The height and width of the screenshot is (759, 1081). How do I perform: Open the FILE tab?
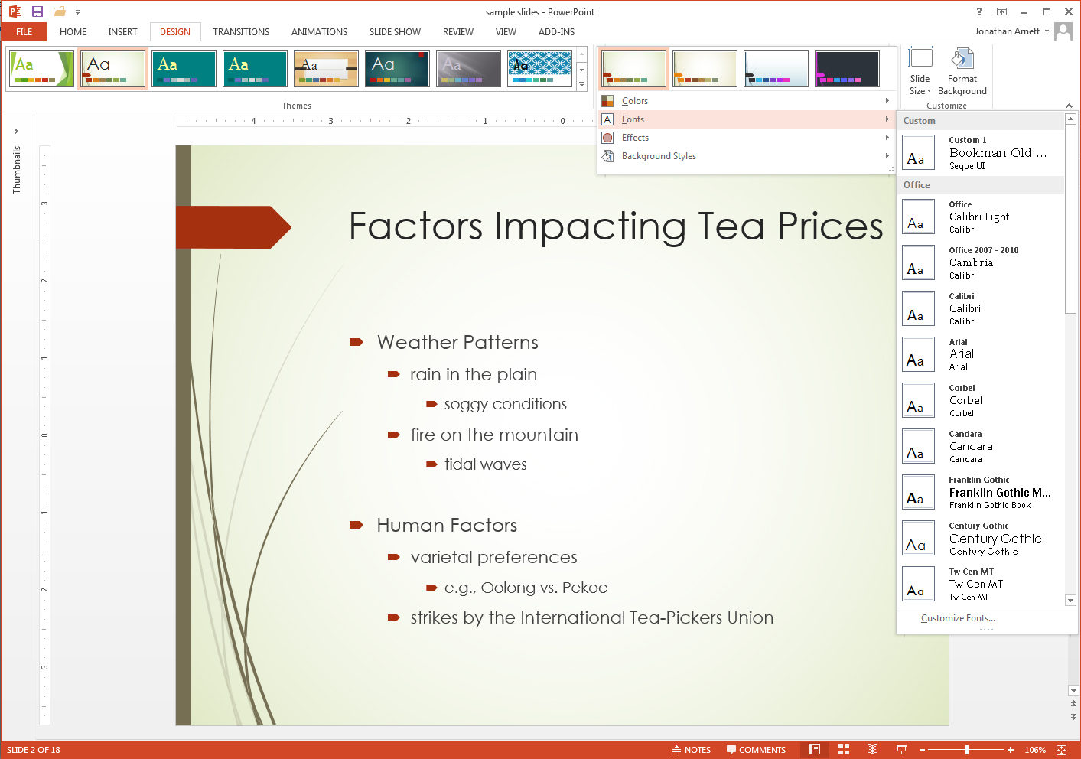click(24, 32)
